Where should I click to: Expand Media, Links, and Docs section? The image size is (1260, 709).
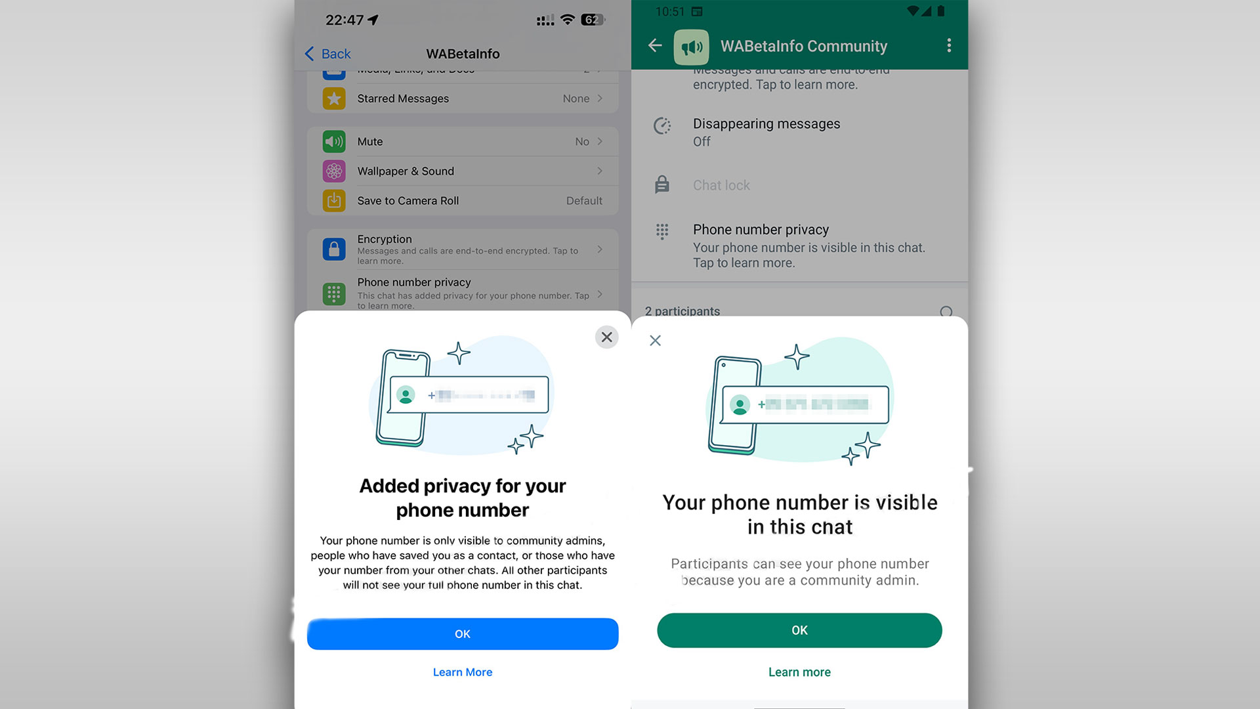(x=462, y=70)
